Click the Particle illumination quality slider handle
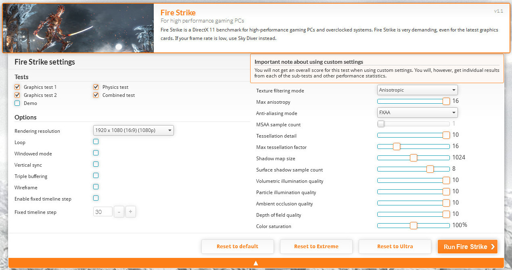512x270 pixels. pyautogui.click(x=446, y=192)
